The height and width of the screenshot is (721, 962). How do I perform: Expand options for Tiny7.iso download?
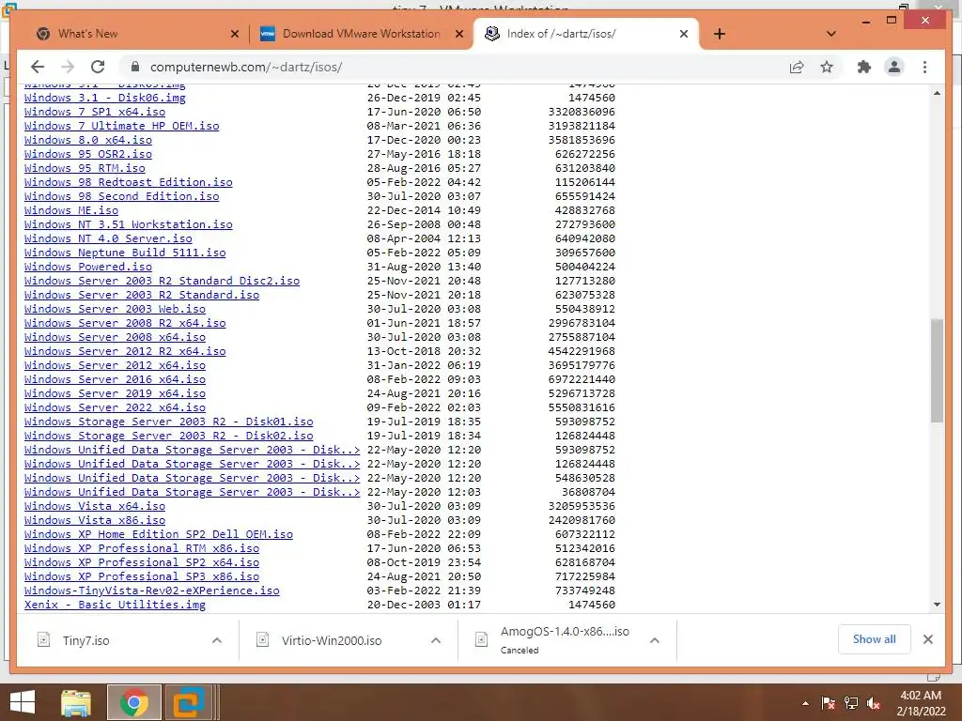coord(217,640)
